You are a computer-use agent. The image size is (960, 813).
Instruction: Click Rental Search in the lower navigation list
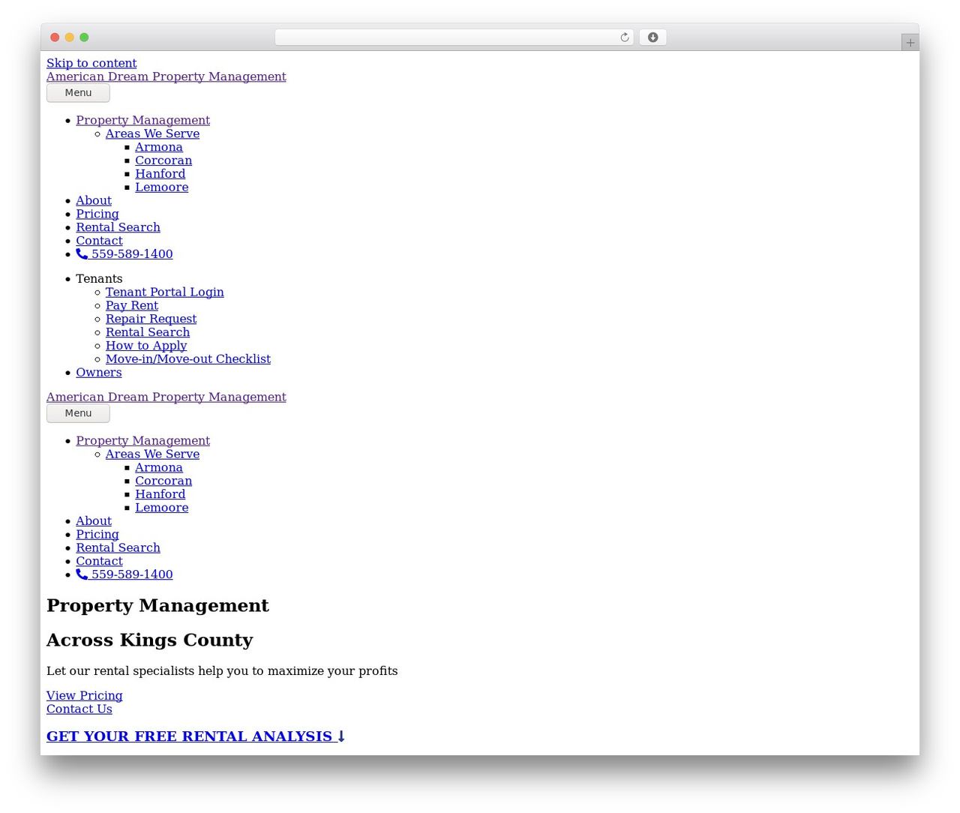coord(118,547)
